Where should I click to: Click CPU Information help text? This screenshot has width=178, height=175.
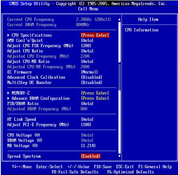141,30
